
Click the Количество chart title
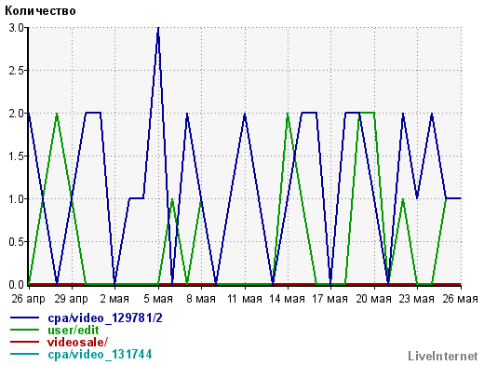point(40,11)
